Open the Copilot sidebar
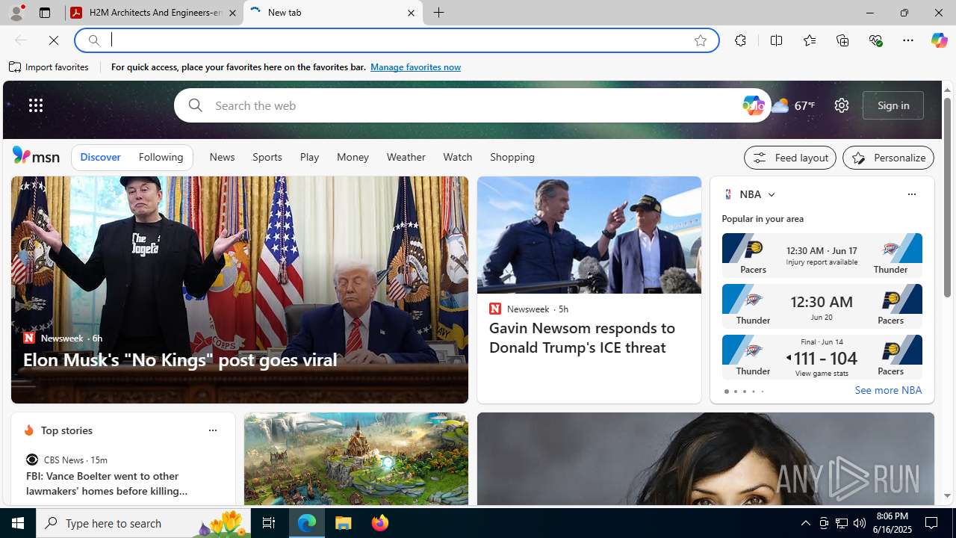This screenshot has height=538, width=956. [939, 40]
